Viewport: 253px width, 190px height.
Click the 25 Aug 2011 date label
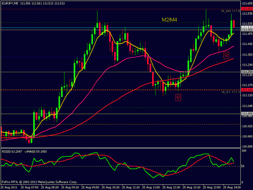(x=9, y=188)
